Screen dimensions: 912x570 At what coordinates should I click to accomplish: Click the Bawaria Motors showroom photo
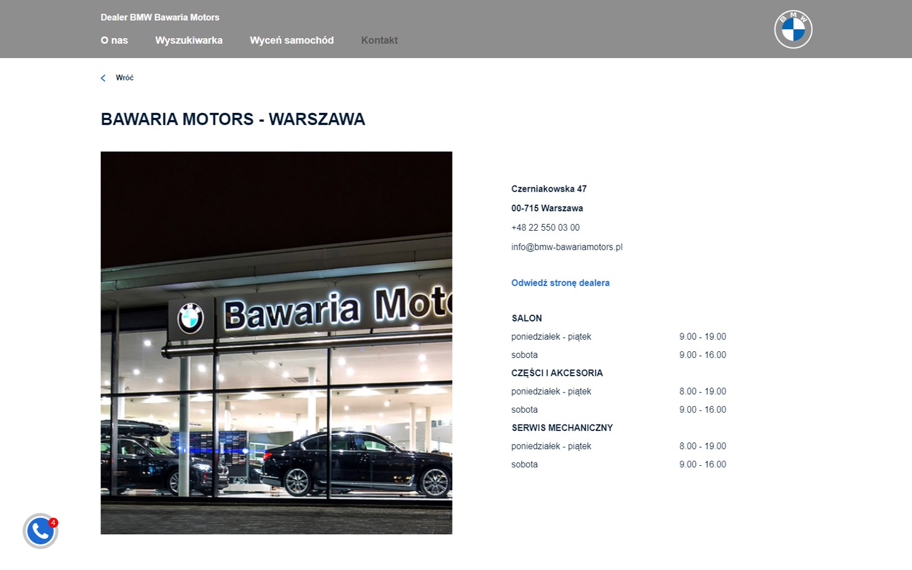click(x=276, y=343)
